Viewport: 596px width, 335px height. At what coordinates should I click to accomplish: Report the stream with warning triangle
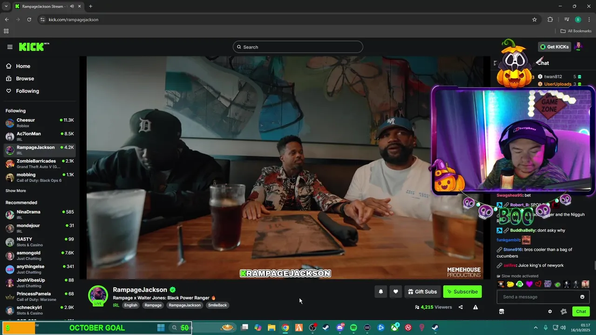475,307
